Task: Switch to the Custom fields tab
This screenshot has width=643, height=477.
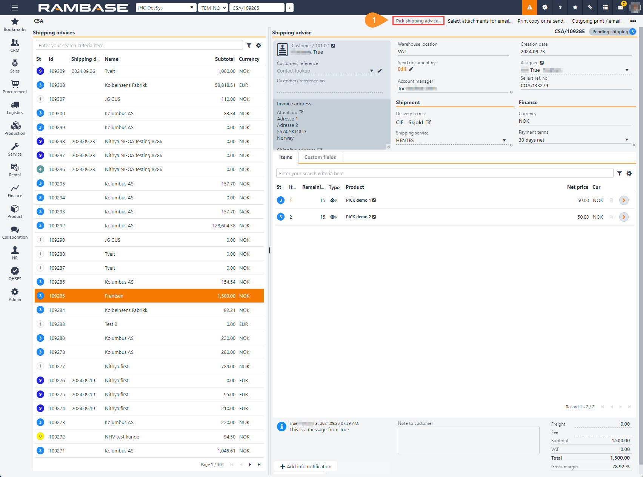Action: (x=320, y=157)
